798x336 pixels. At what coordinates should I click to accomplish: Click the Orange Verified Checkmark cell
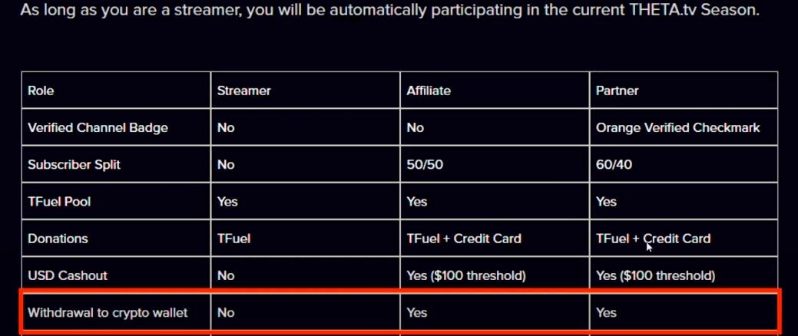684,127
